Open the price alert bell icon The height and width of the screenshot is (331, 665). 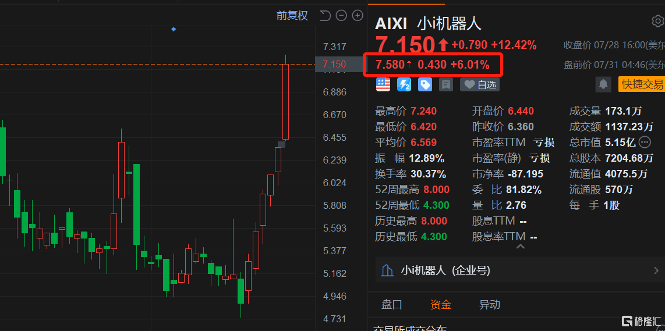pyautogui.click(x=603, y=84)
